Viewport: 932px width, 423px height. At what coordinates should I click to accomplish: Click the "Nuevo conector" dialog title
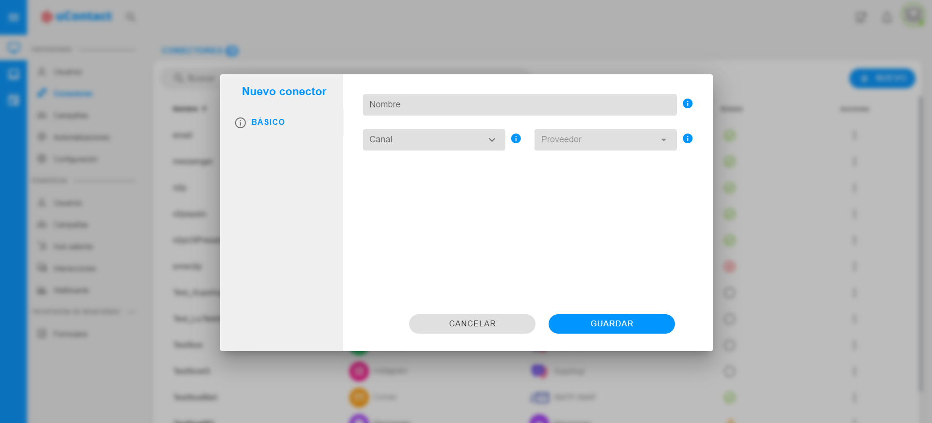tap(284, 92)
